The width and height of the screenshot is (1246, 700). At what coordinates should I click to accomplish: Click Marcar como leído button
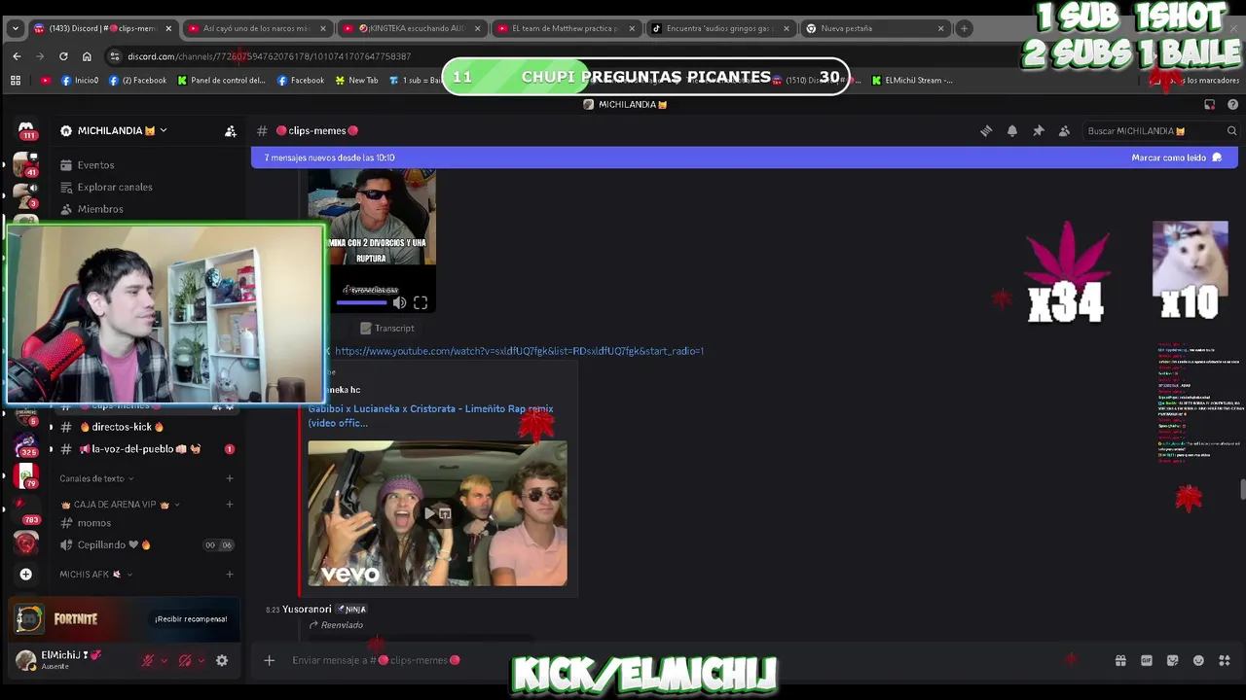(1177, 157)
